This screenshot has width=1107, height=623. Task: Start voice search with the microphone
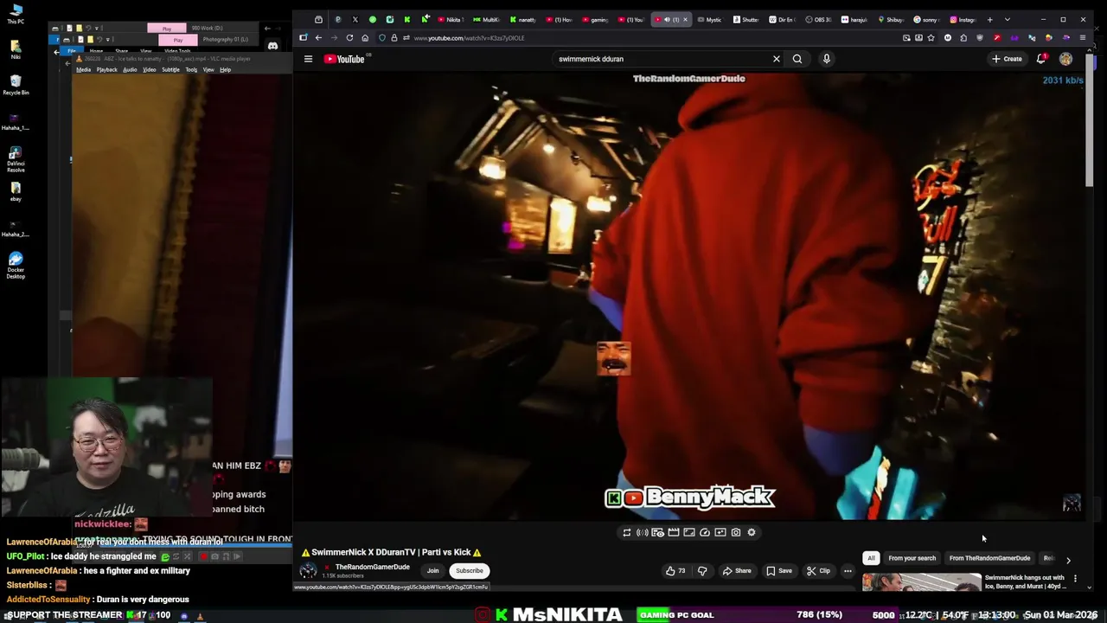[827, 59]
